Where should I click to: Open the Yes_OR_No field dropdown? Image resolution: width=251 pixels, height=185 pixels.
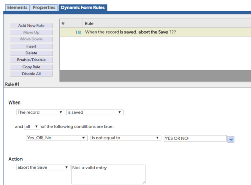click(x=56, y=138)
